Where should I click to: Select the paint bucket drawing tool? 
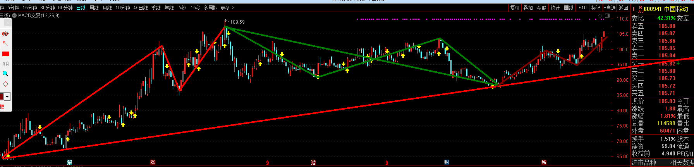coord(5,34)
